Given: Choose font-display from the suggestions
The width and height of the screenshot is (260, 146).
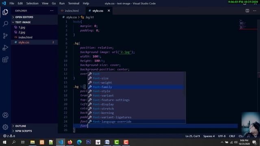Looking at the screenshot, I should [x=136, y=104].
